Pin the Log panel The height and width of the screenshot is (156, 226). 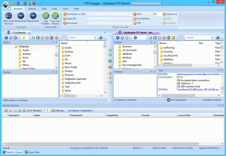(218, 70)
